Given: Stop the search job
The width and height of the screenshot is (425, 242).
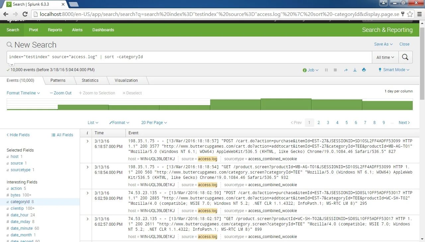Looking at the screenshot, I should tap(335, 70).
